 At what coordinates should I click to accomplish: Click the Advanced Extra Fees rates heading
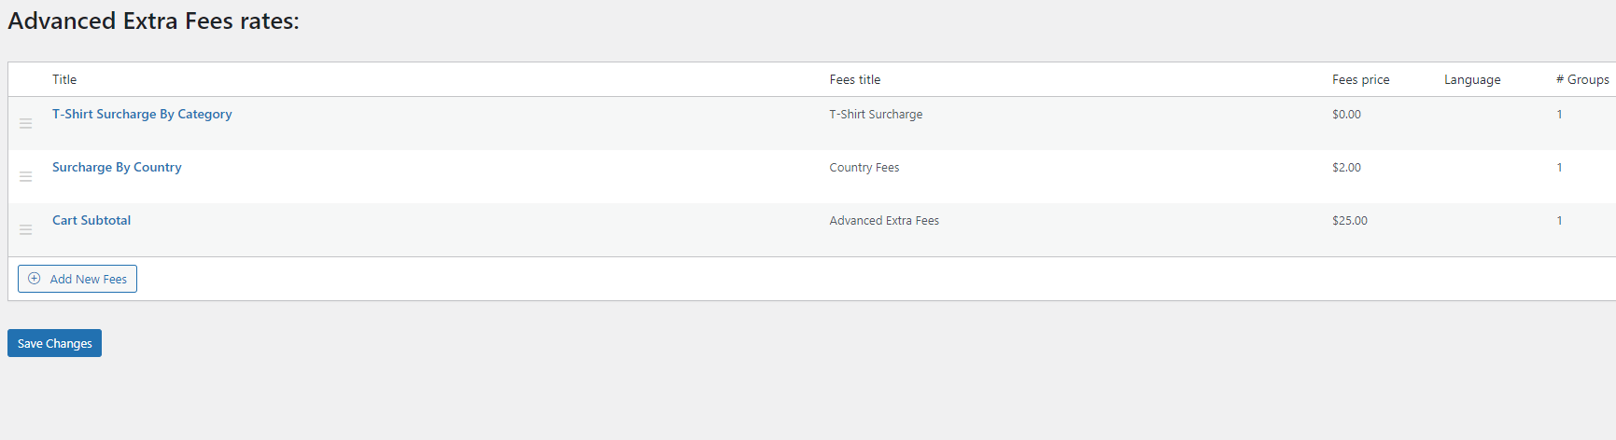(153, 21)
